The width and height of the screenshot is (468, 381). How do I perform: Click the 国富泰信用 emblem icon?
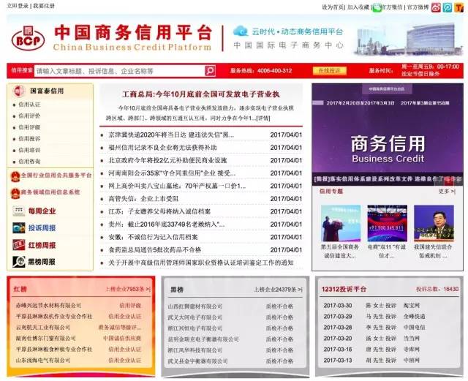18,91
